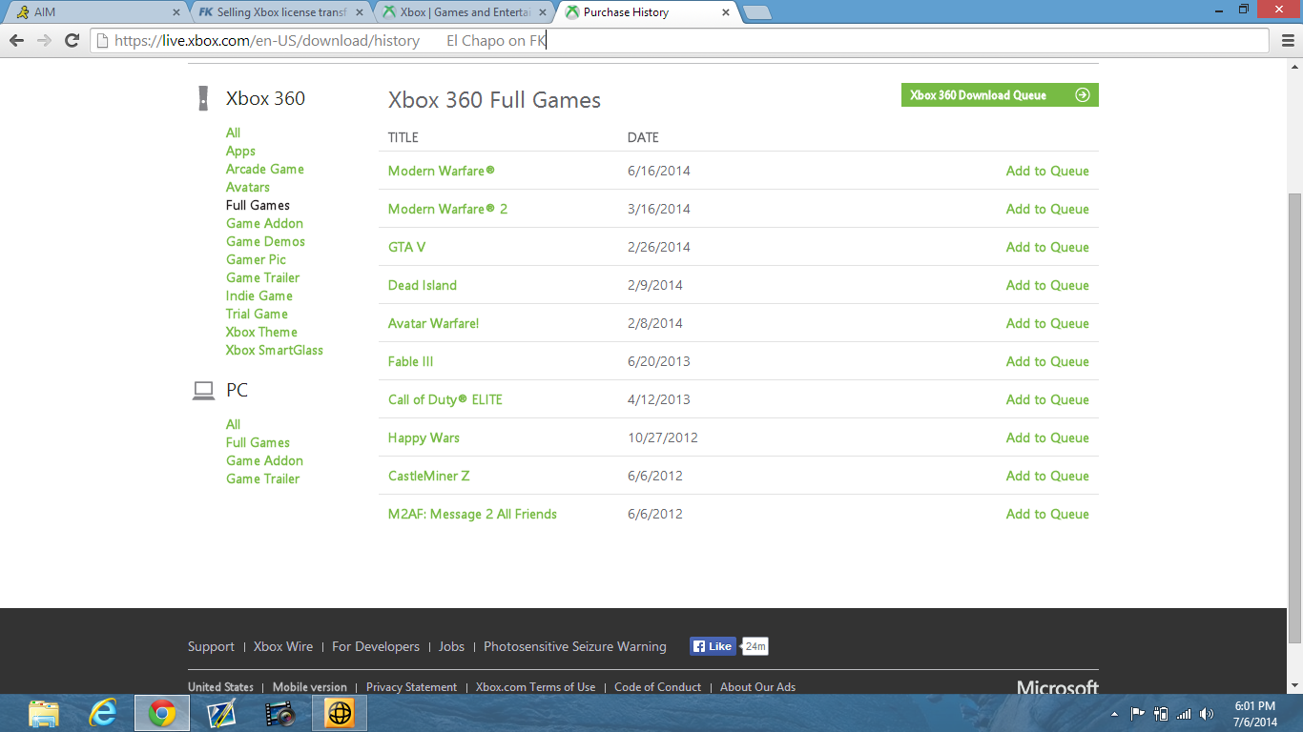Select Full Games under Xbox 360
The height and width of the screenshot is (732, 1303).
coord(258,205)
